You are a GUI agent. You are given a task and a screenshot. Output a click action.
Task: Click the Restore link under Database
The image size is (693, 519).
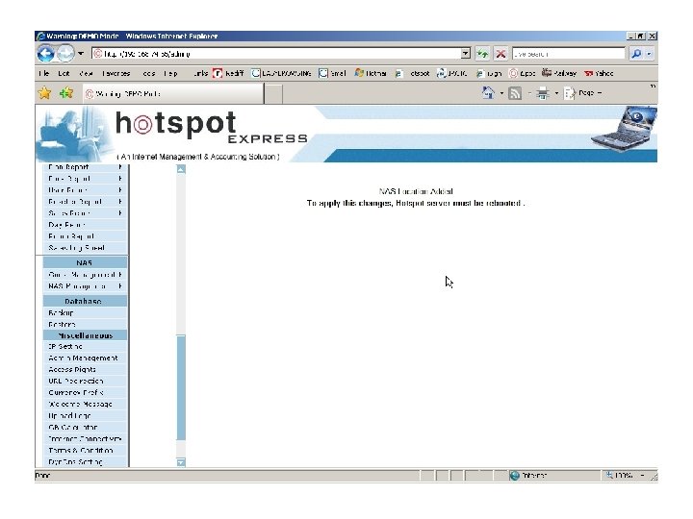click(x=62, y=324)
